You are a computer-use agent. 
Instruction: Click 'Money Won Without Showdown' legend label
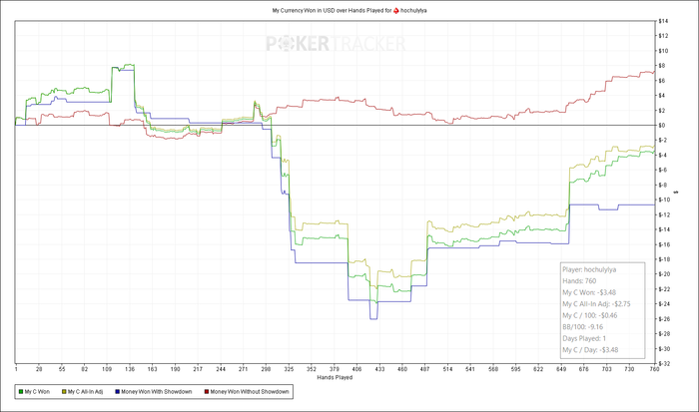[x=250, y=391]
